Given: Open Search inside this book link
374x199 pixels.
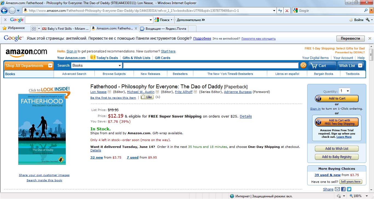Looking at the screenshot, I should coord(44,180).
